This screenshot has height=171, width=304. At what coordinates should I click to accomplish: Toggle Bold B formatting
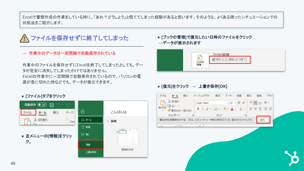pos(198,109)
